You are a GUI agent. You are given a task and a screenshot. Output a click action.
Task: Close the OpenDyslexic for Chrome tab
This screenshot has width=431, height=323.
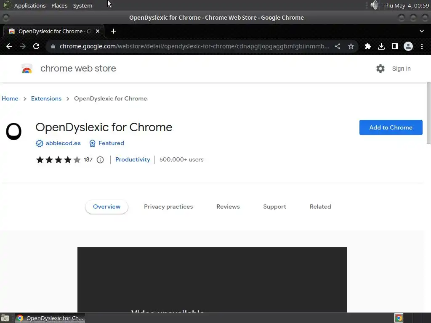(98, 31)
